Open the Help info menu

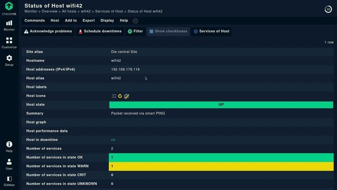(x=9, y=147)
